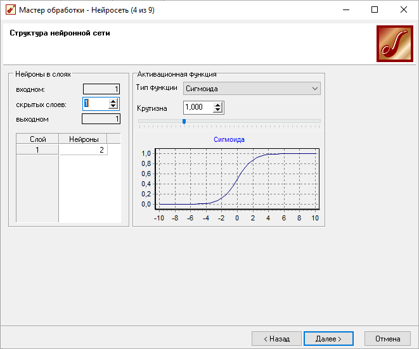
Task: Click the выходном neurons field
Action: pos(101,119)
